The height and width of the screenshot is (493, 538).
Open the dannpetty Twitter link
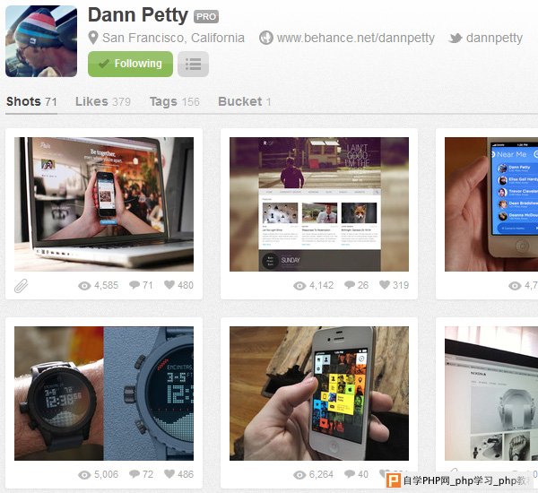click(x=494, y=38)
